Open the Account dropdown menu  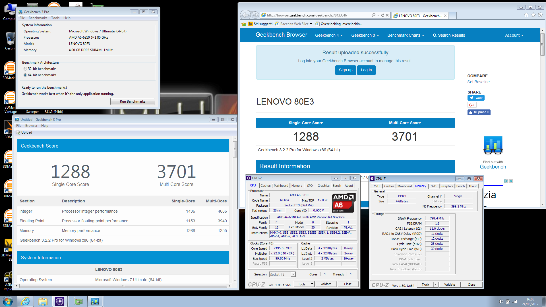(514, 35)
